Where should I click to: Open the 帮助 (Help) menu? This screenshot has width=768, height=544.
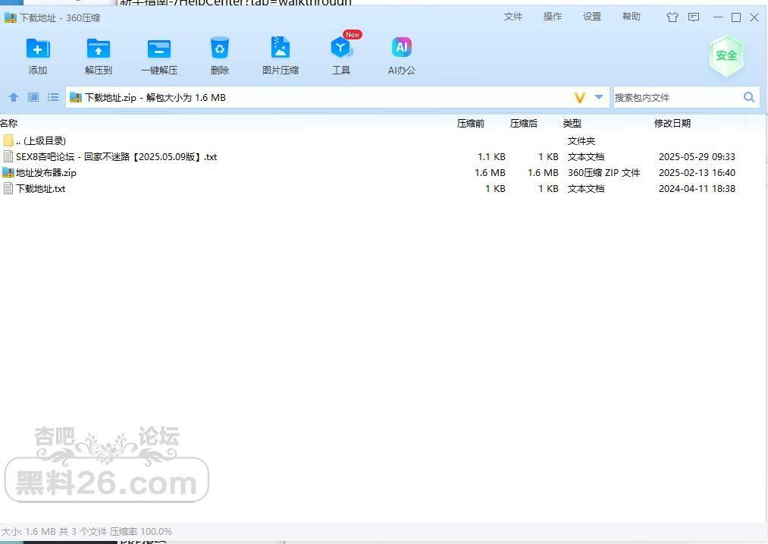(x=632, y=17)
